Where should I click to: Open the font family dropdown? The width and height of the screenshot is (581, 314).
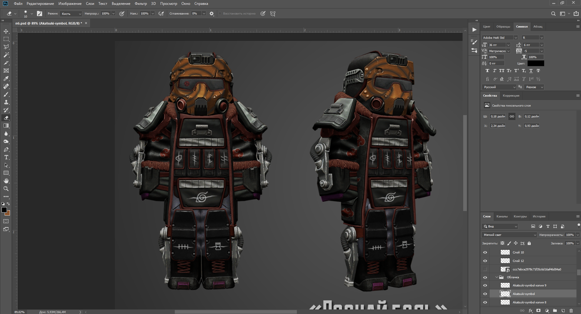516,38
